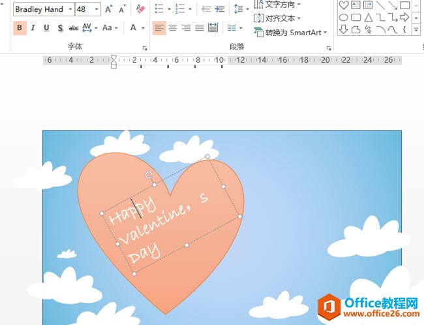Screen dimensions: 424x325
Task: Click the rotation handle above text box
Action: [149, 176]
